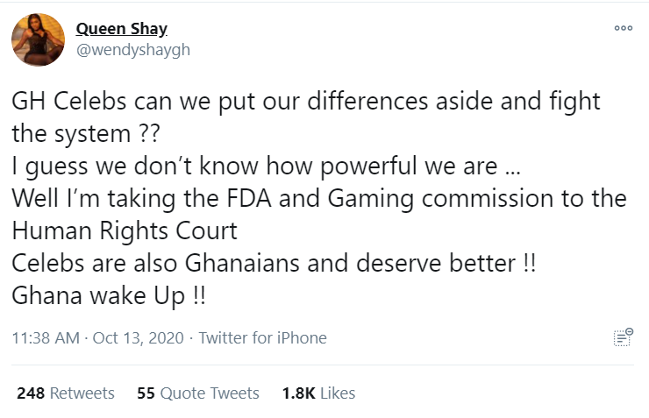View the 55 Quote Tweets
The height and width of the screenshot is (418, 649).
pos(198,393)
